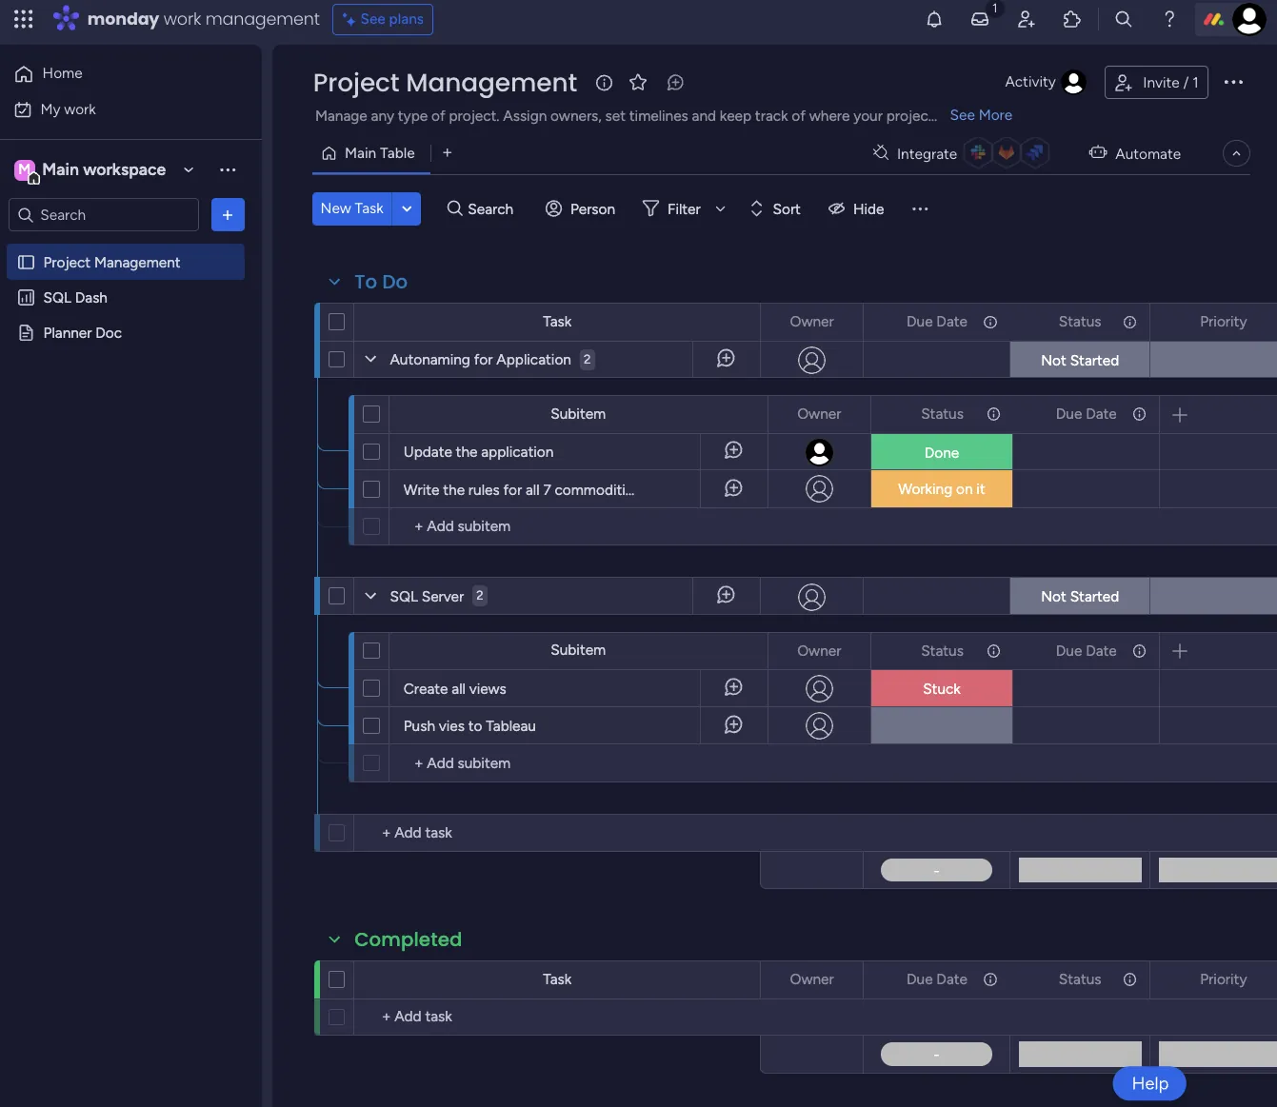Switch to the Main Table tab

369,153
